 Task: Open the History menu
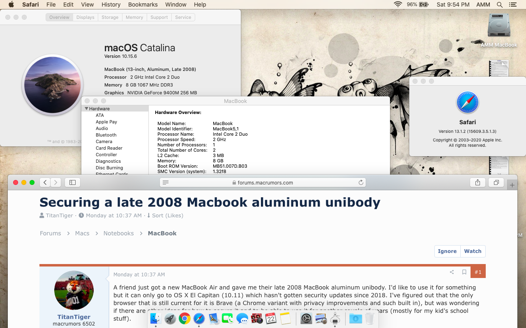pyautogui.click(x=111, y=5)
